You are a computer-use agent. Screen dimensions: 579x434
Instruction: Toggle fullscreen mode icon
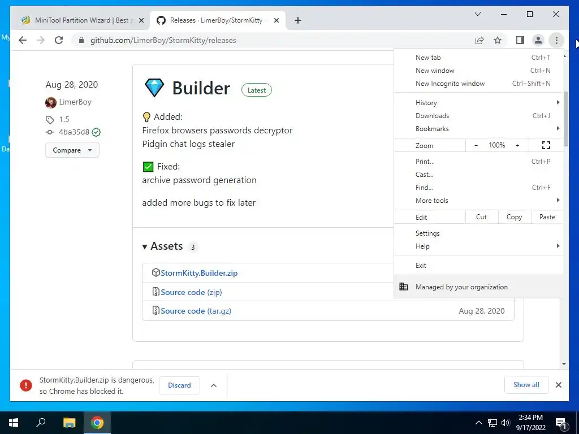tap(546, 145)
